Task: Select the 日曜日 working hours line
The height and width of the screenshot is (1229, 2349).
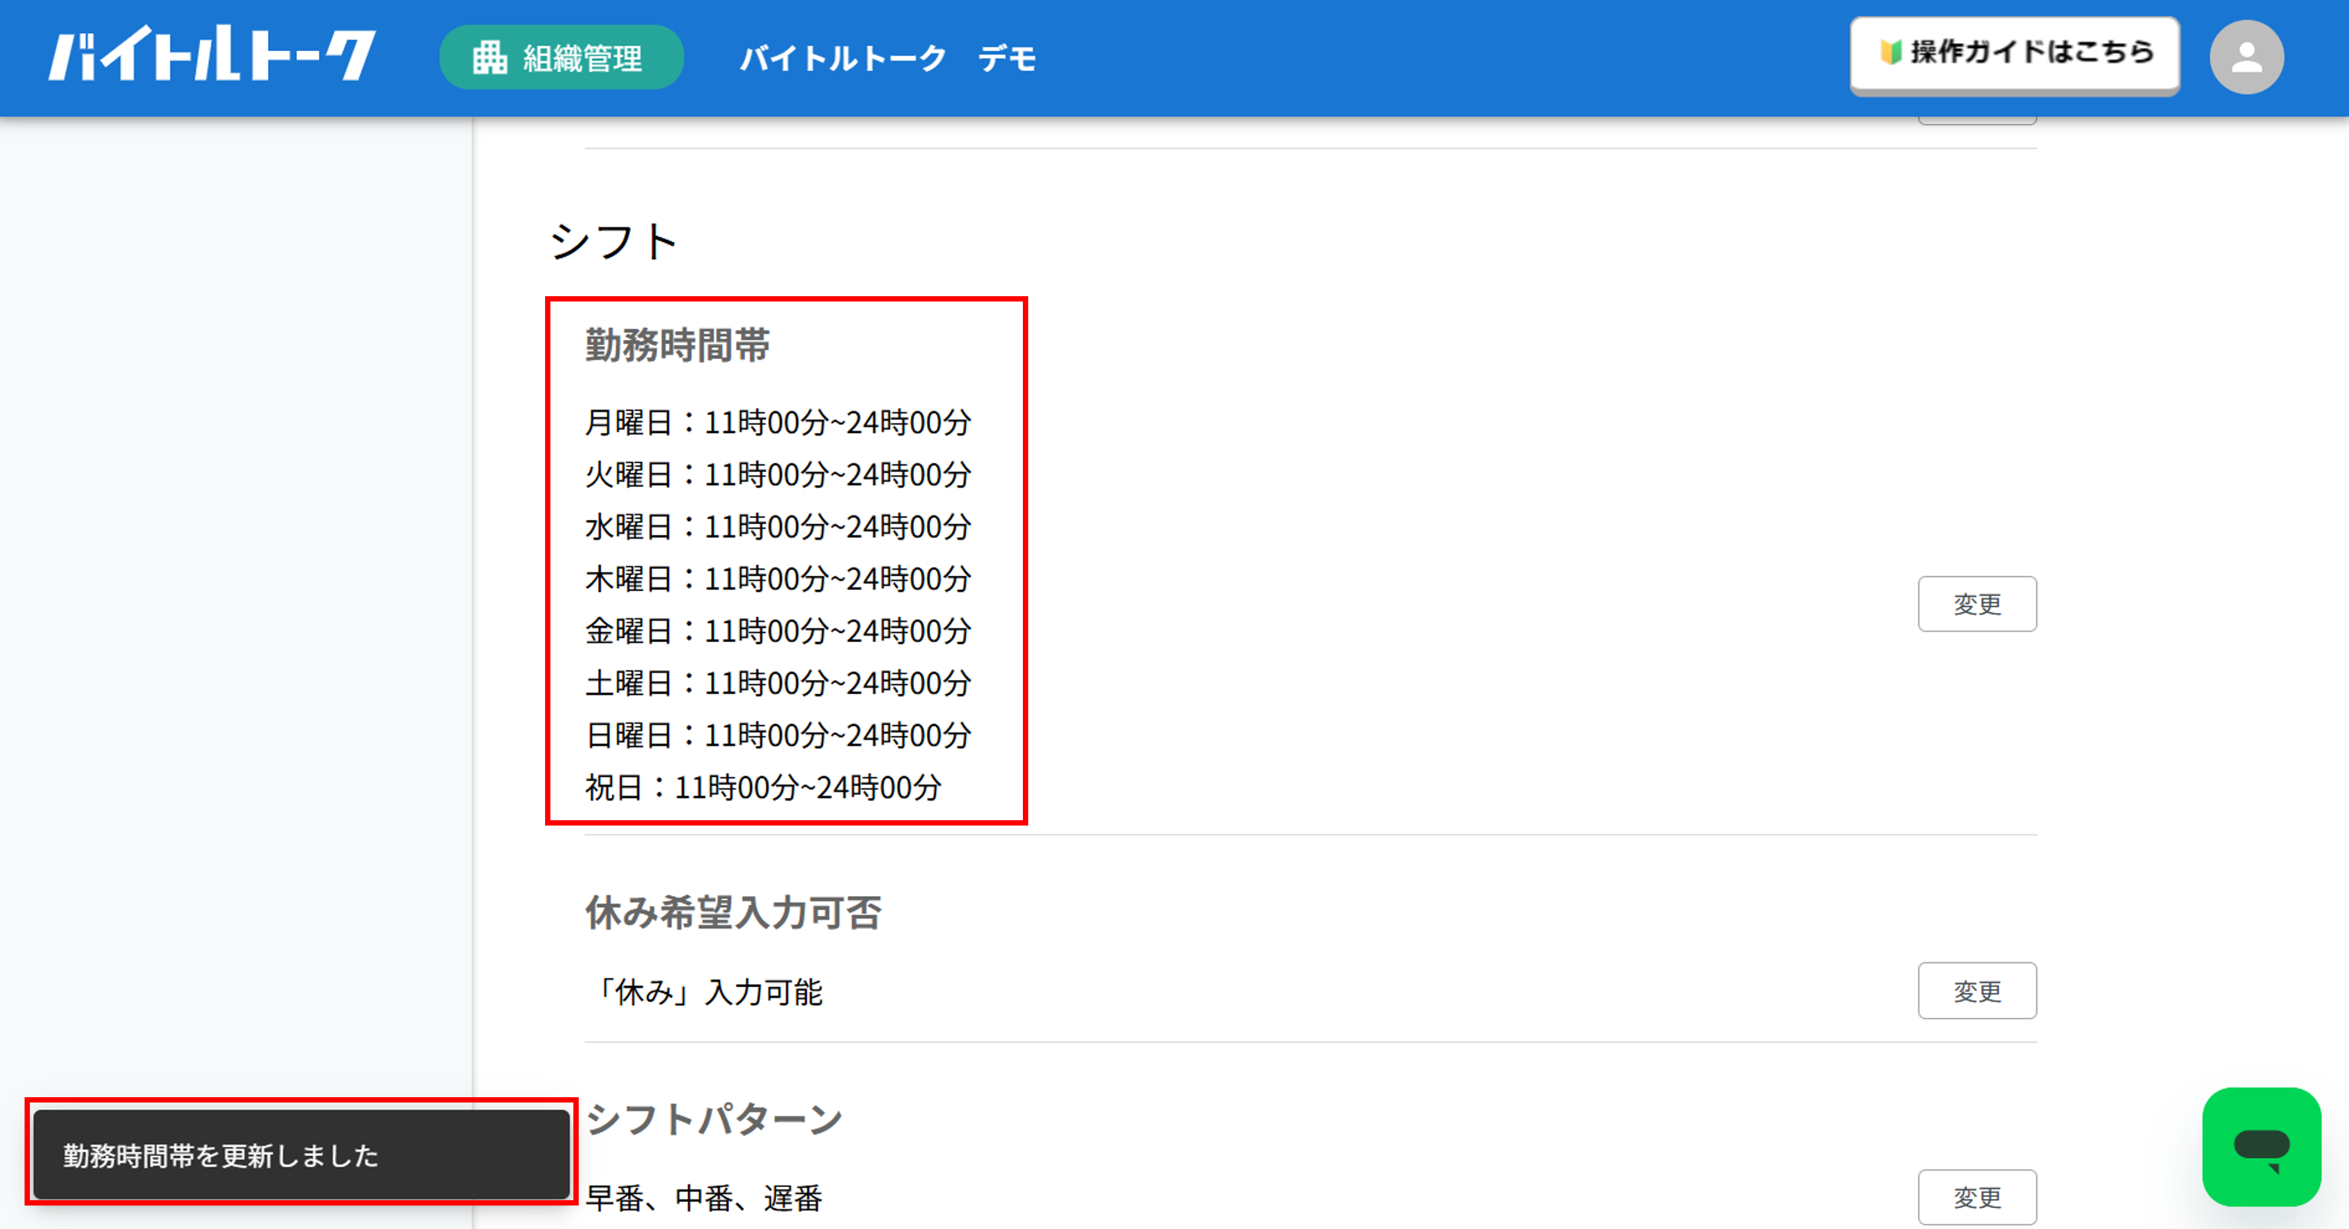Action: tap(778, 734)
